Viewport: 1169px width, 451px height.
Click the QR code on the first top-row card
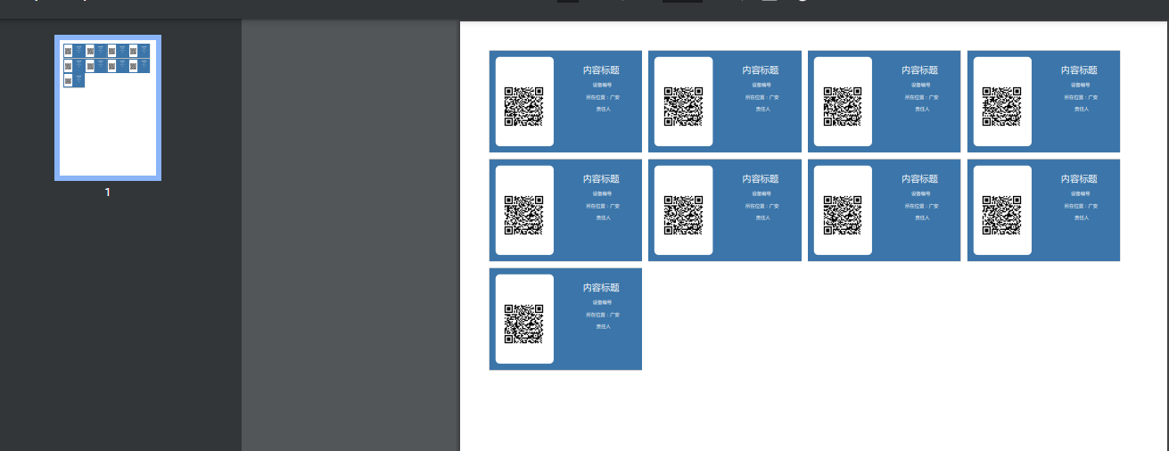click(x=523, y=106)
